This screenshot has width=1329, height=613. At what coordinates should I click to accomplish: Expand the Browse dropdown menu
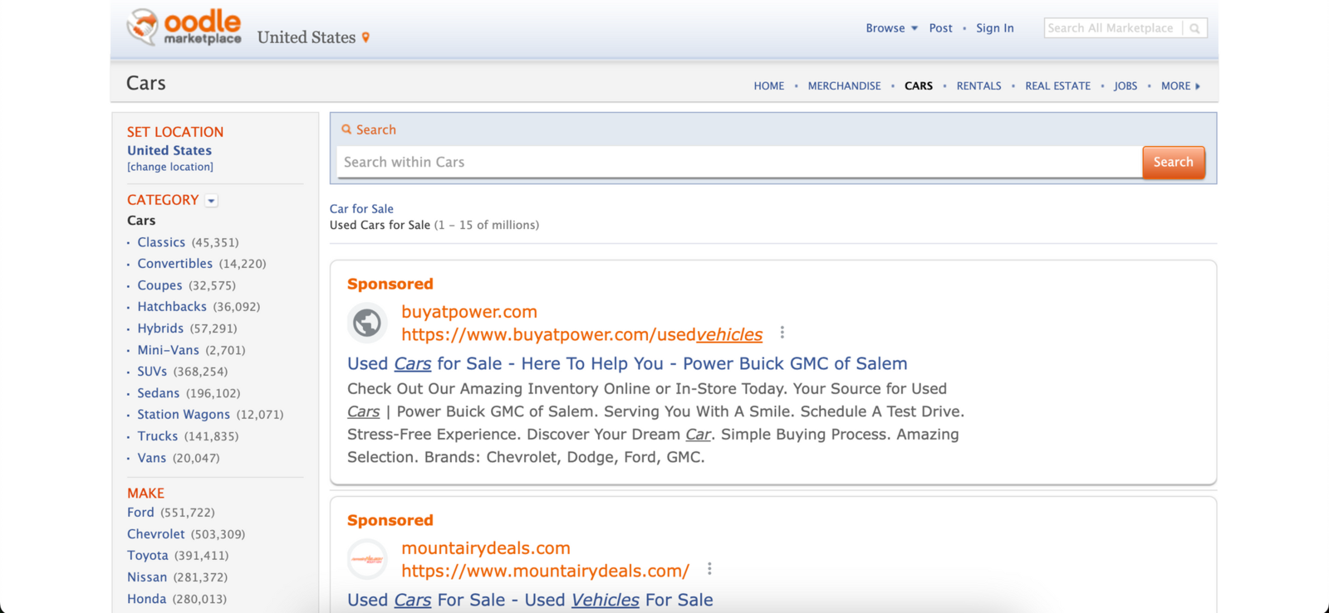(x=891, y=28)
